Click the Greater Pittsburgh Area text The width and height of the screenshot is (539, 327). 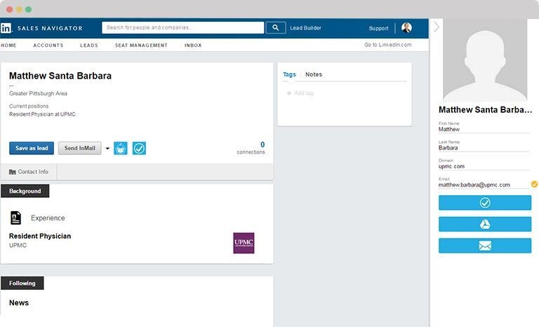38,93
